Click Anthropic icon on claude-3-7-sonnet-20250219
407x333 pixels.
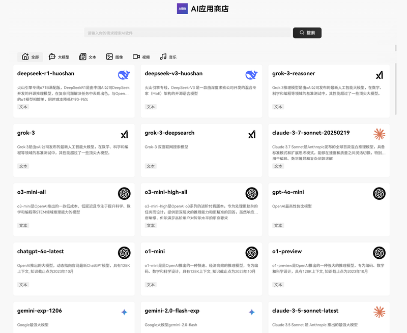[x=379, y=134]
